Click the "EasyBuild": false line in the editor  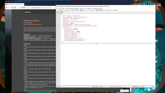[71, 29]
